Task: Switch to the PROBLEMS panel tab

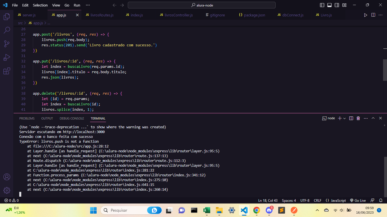Action: point(27,118)
